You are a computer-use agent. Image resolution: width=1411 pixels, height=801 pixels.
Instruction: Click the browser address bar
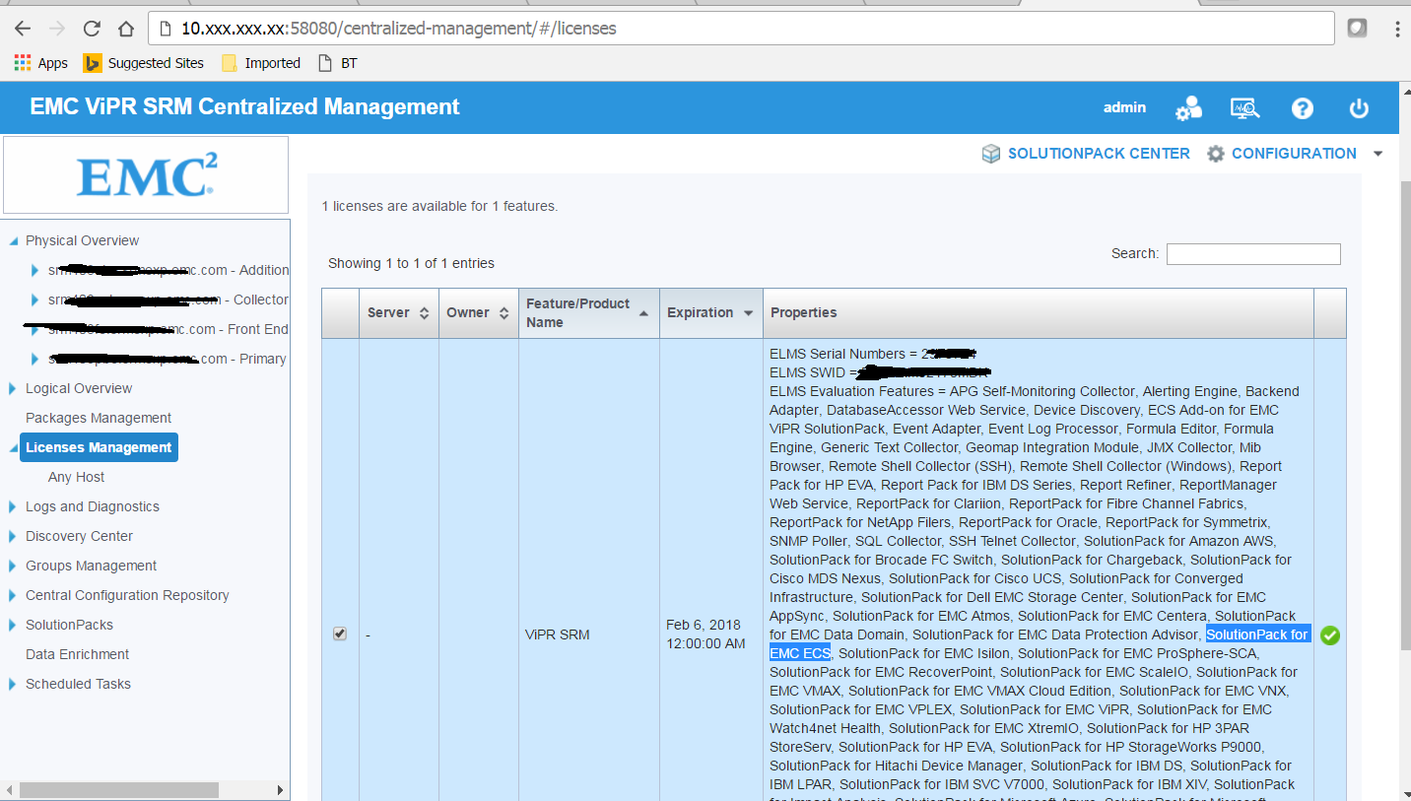click(739, 29)
